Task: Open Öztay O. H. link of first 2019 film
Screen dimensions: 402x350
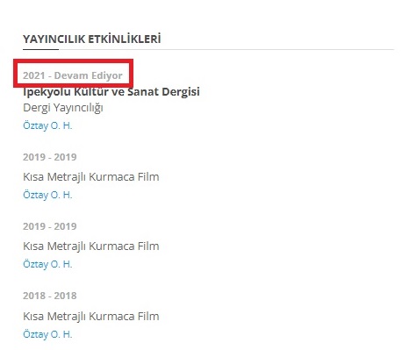Action: point(47,195)
